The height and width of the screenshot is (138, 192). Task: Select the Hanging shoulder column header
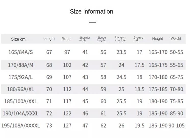(x=121, y=39)
